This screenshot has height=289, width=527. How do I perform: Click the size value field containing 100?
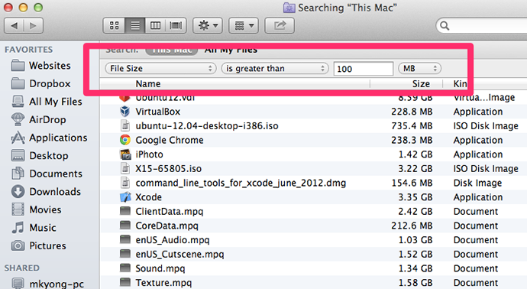tap(364, 69)
